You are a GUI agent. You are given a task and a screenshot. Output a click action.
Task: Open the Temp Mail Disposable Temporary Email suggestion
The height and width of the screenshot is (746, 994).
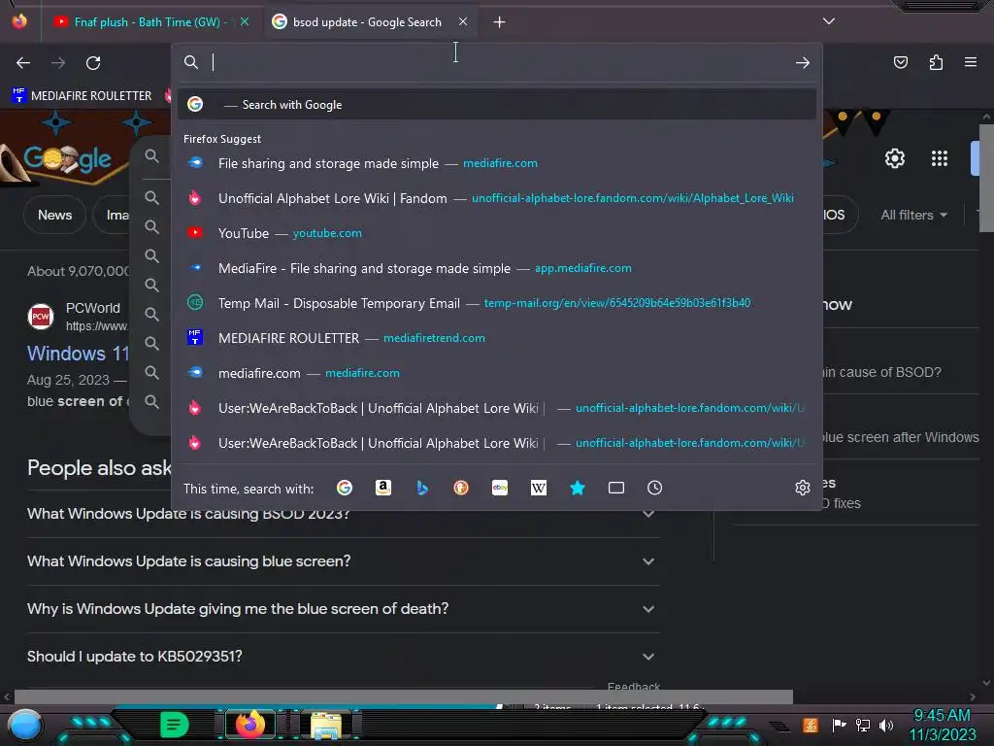(x=496, y=303)
